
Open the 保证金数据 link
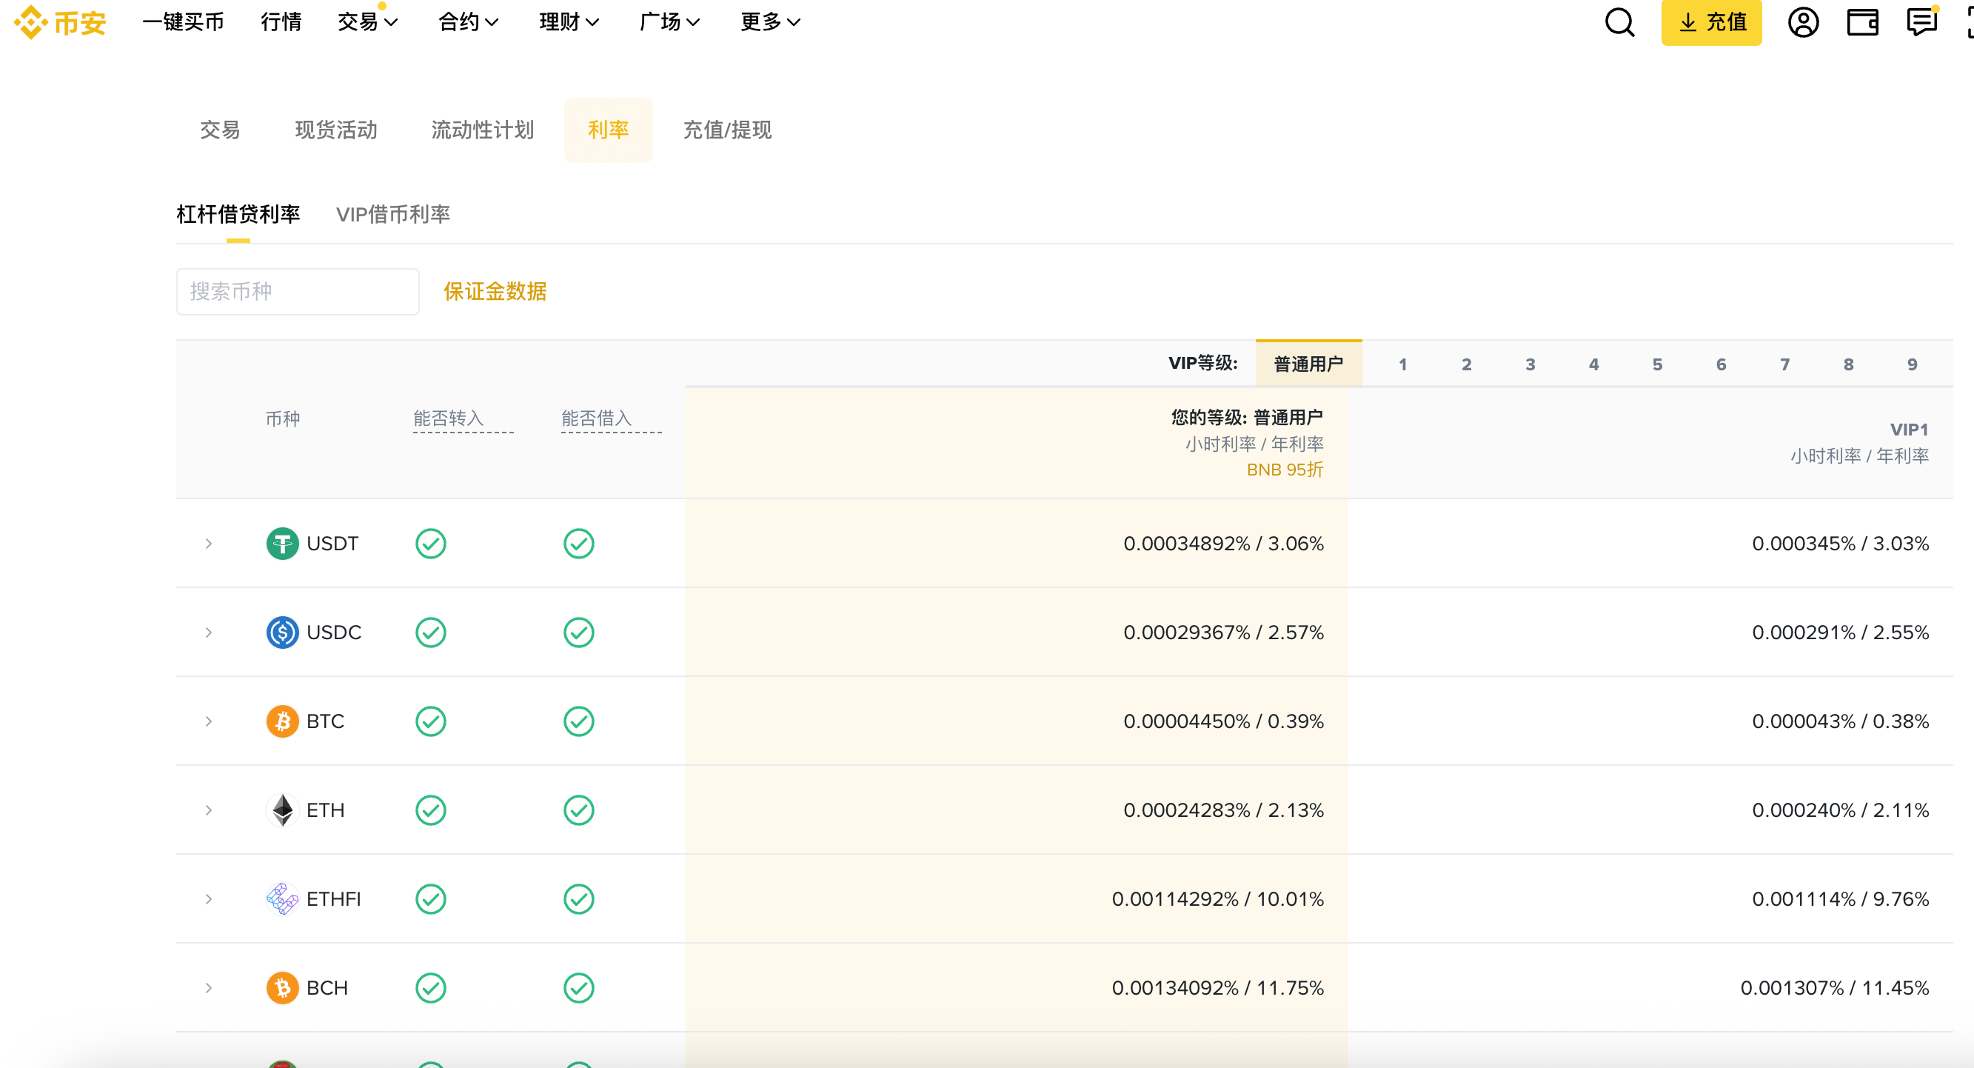[495, 292]
